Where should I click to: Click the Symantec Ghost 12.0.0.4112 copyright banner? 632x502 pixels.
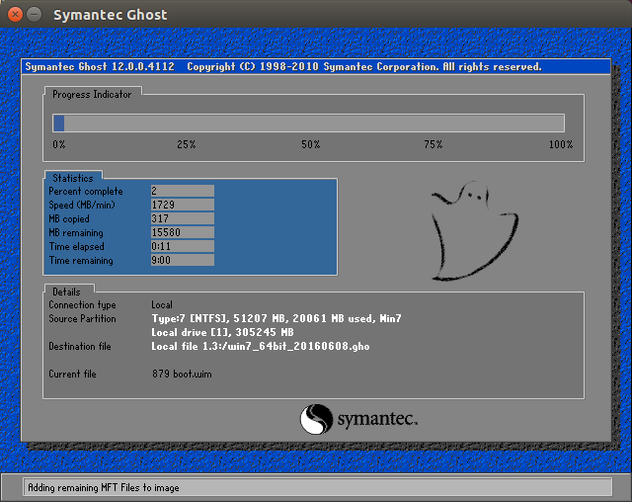point(316,66)
